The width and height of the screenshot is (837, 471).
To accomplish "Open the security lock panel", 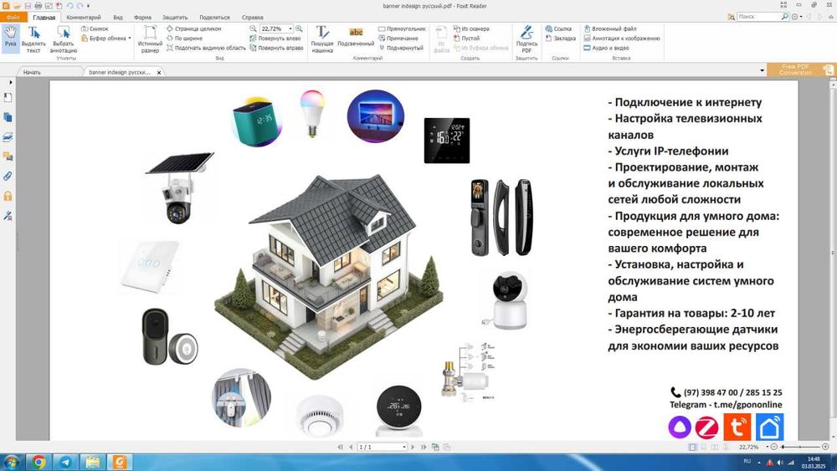I will pos(8,196).
